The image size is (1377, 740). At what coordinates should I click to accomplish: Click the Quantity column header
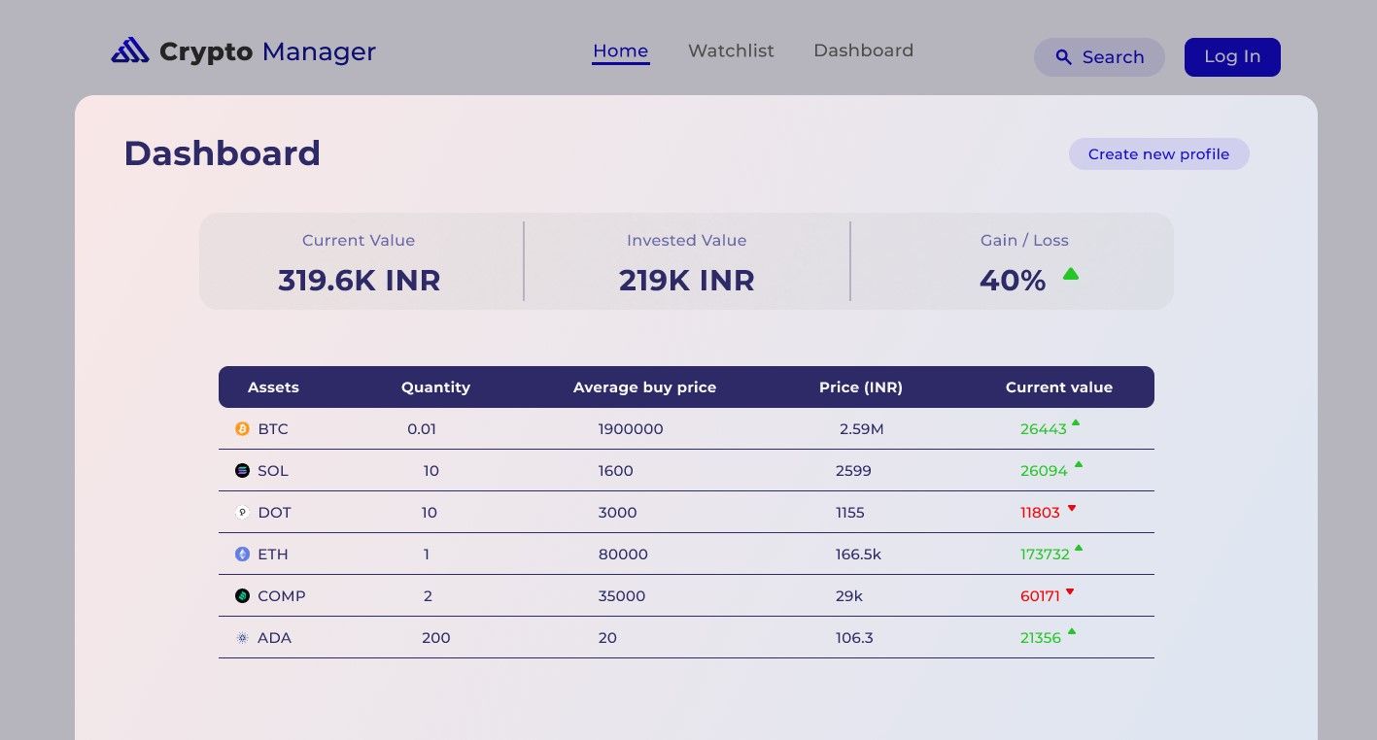coord(435,387)
